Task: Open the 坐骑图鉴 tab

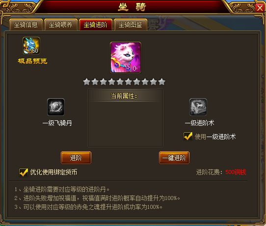Action: [130, 25]
